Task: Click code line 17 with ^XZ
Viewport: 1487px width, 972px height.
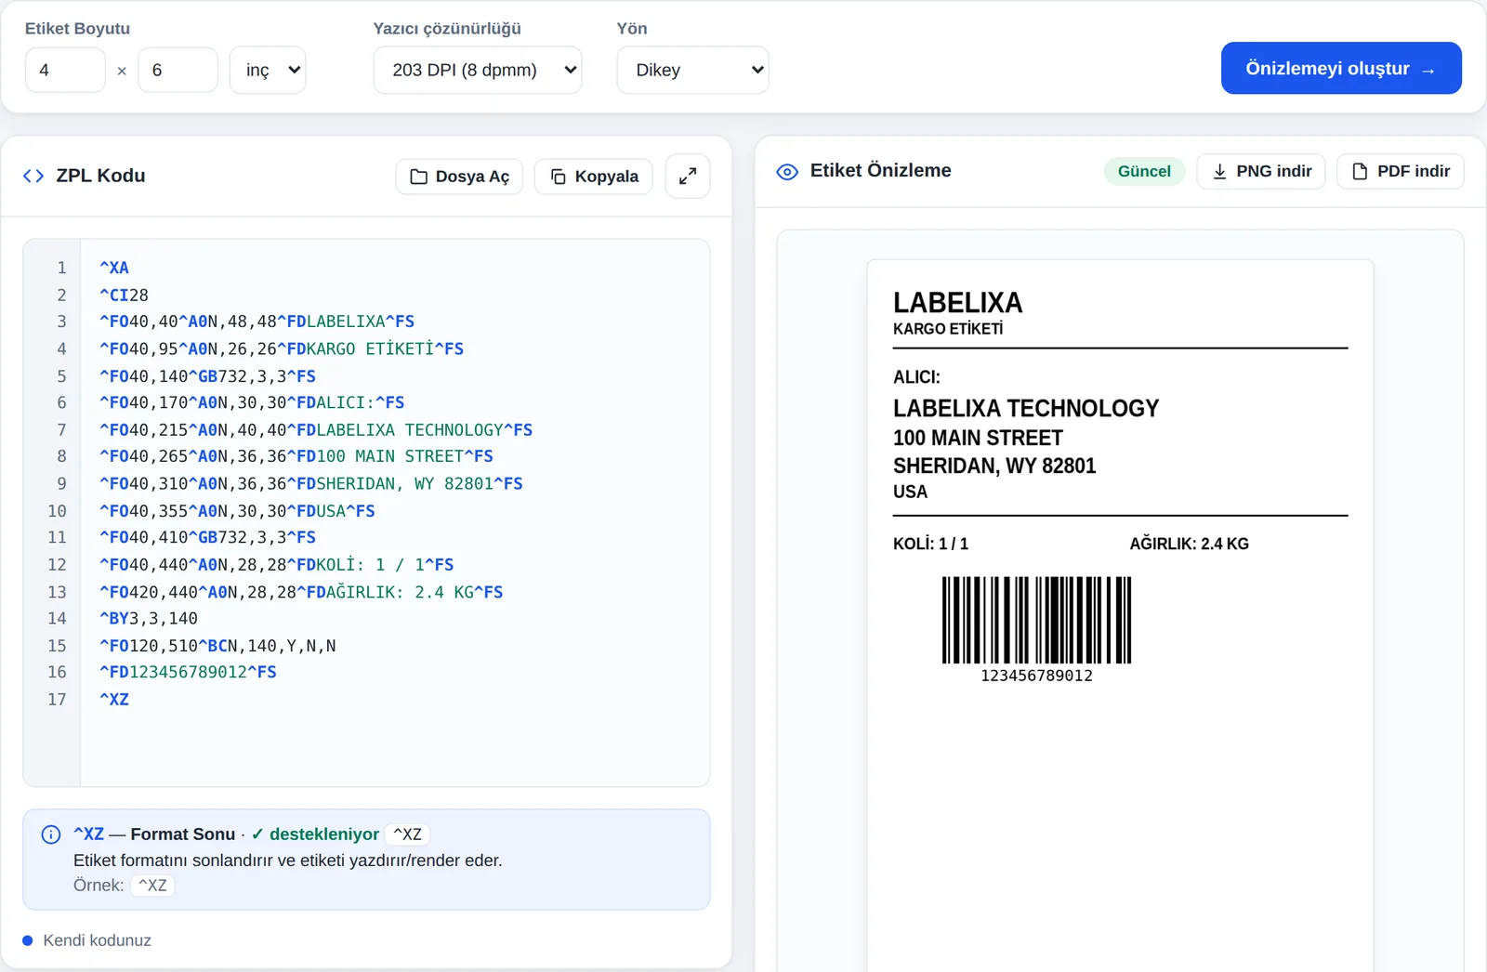Action: coord(114,699)
